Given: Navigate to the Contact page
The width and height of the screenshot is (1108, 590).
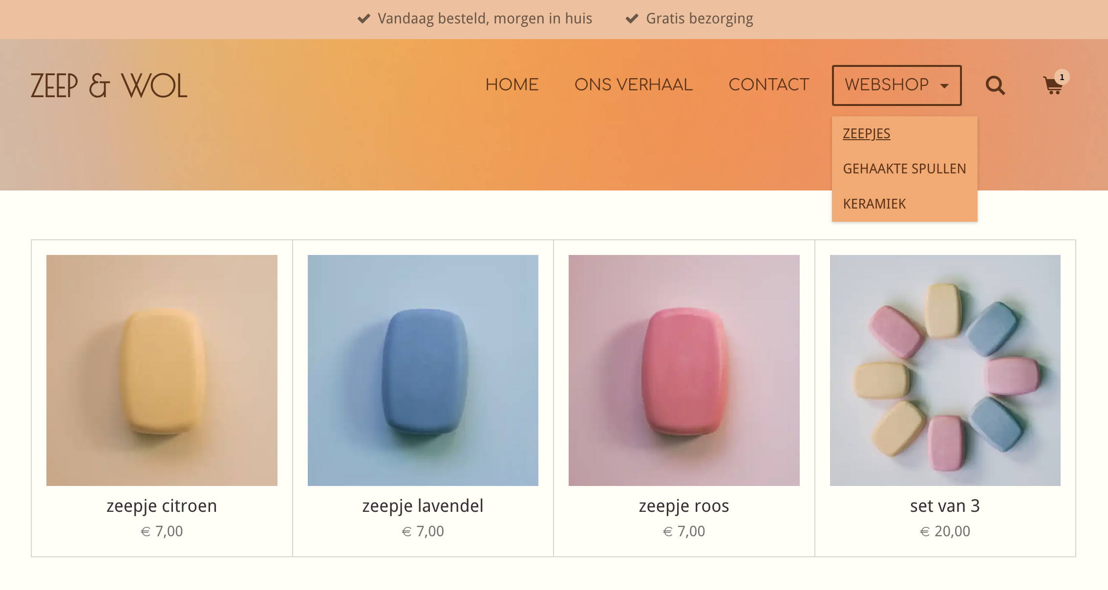Looking at the screenshot, I should 768,84.
